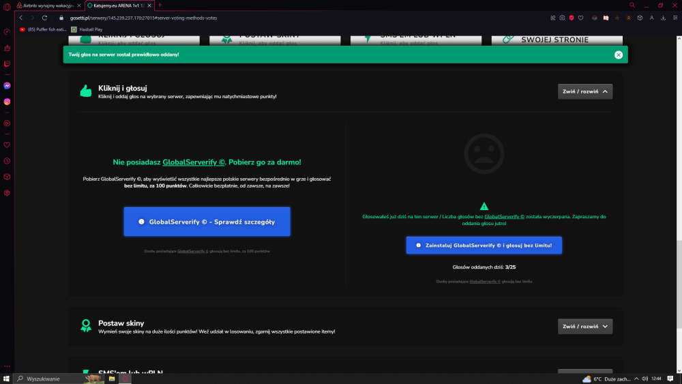The height and width of the screenshot is (384, 682).
Task: Click the Opera GX taskbar icon
Action: tap(125, 379)
